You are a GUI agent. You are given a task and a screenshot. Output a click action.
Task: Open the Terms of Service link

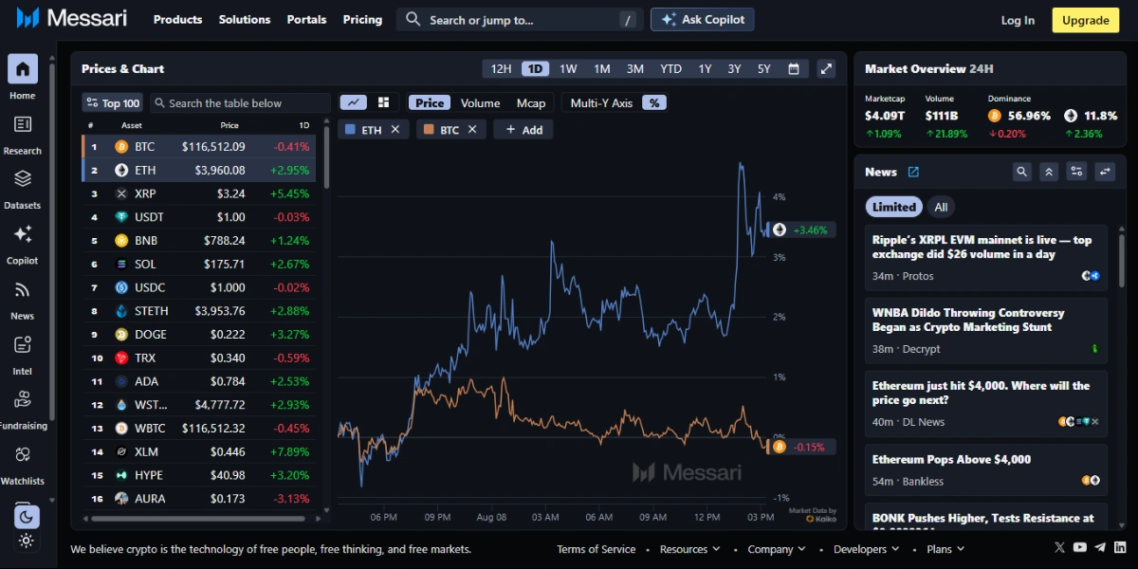click(x=596, y=549)
